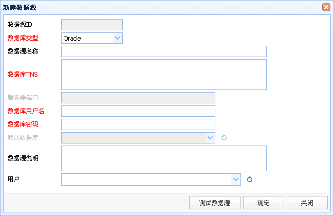
Task: Click the 数据源ID field
Action: pos(92,25)
